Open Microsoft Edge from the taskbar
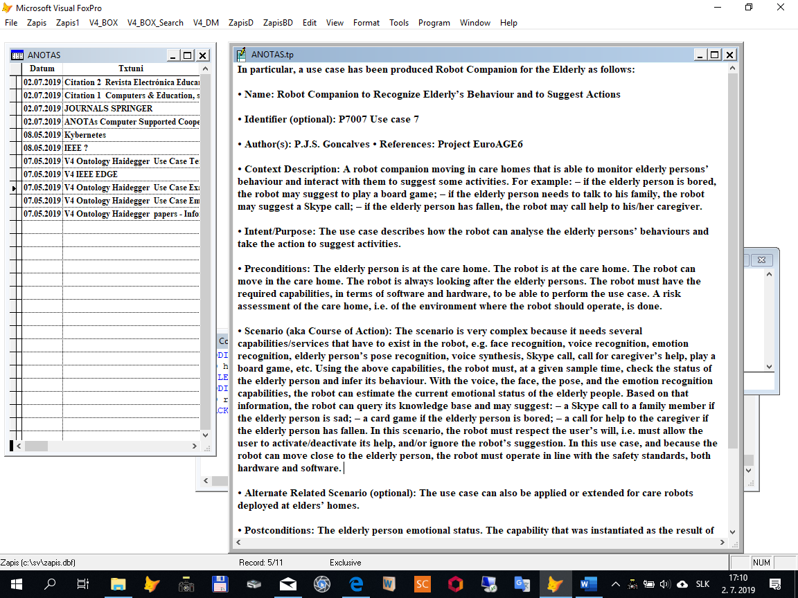The height and width of the screenshot is (598, 798). [356, 584]
